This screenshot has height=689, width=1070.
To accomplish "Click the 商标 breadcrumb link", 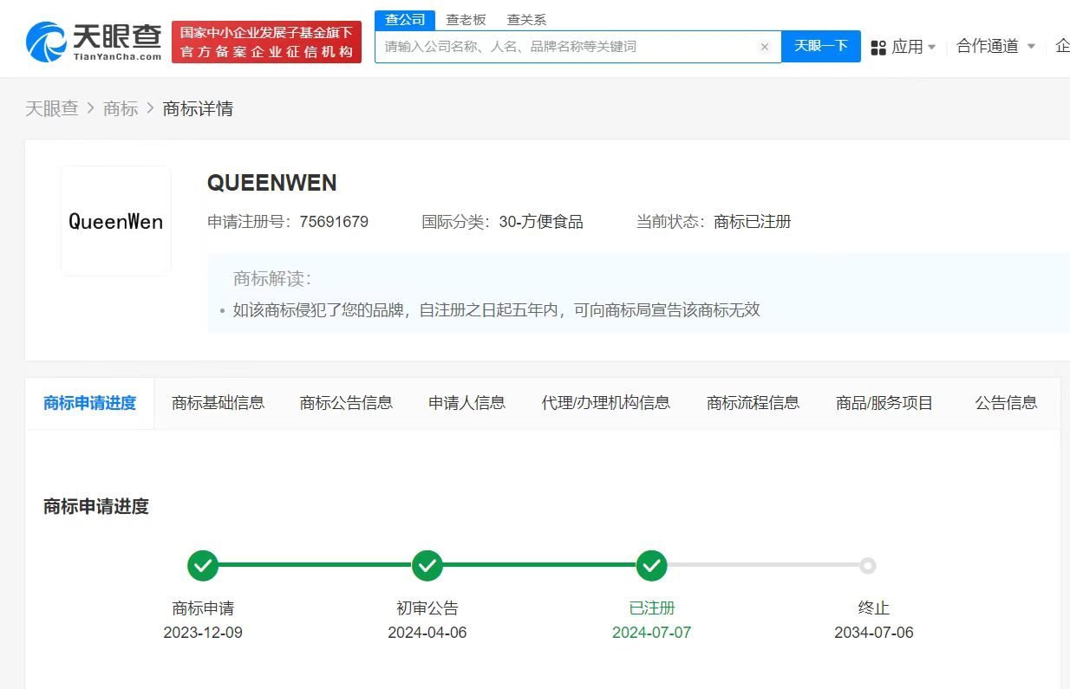I will [121, 108].
